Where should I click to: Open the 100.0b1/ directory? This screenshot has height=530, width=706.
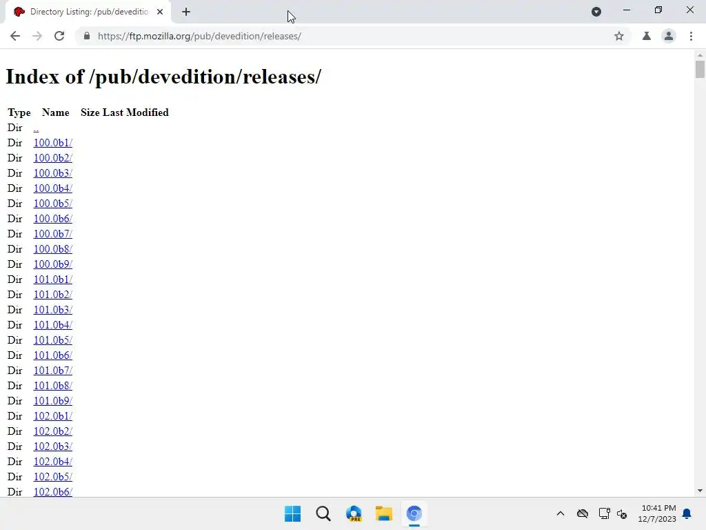52,143
